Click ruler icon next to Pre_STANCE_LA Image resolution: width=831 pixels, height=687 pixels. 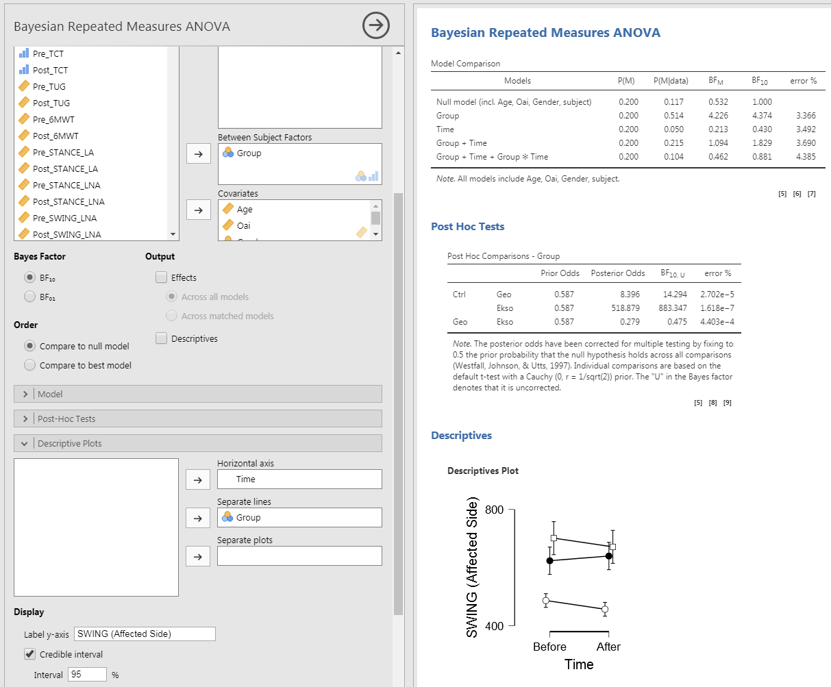pos(24,152)
